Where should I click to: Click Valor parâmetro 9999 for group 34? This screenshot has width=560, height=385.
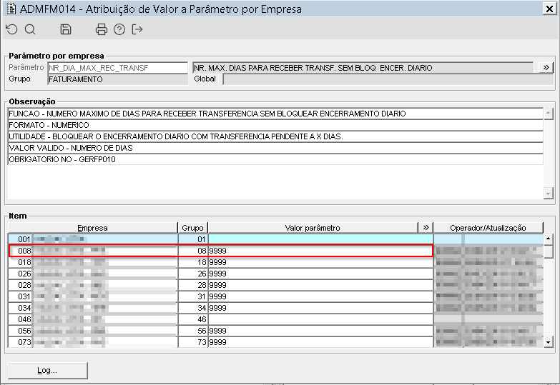pyautogui.click(x=320, y=308)
